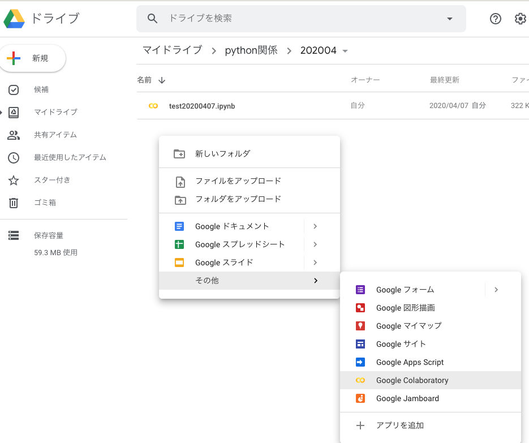Click the new folder icon
529x443 pixels.
179,154
